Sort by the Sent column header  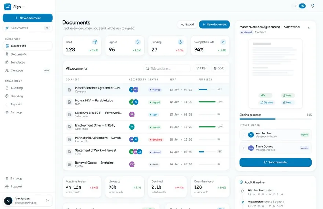coord(173,79)
